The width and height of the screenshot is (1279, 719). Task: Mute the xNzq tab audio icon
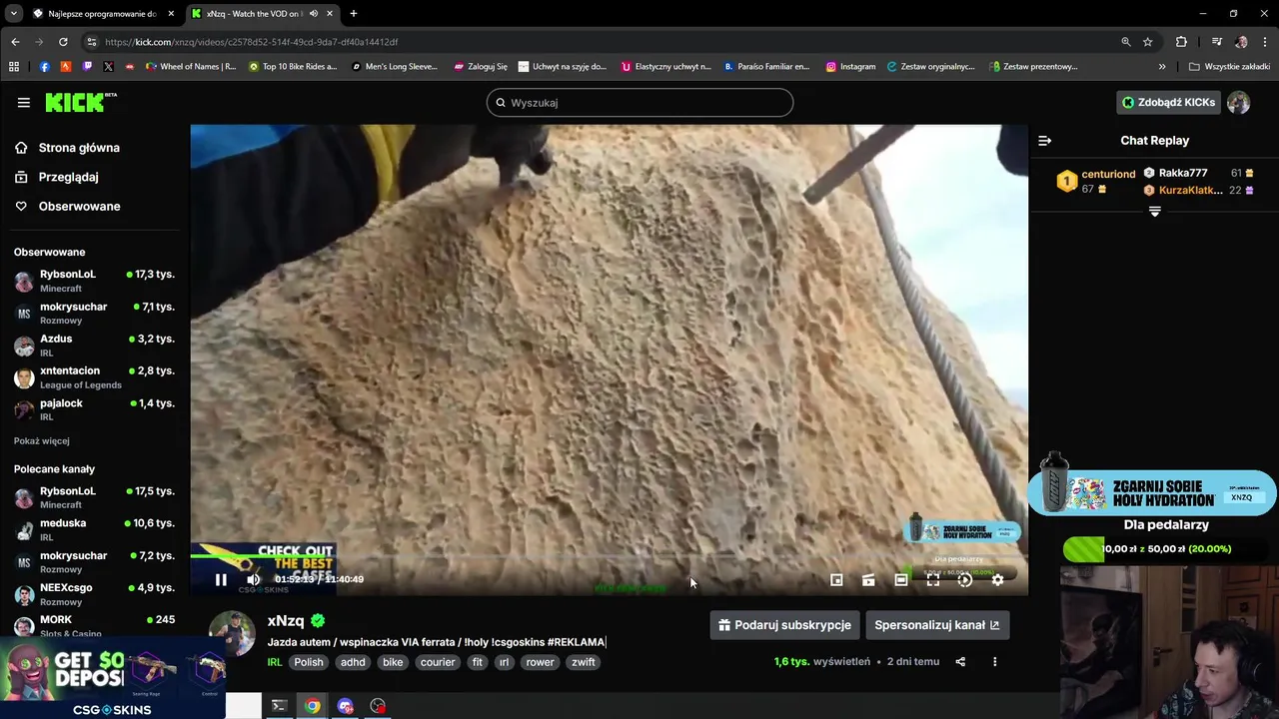coord(314,14)
